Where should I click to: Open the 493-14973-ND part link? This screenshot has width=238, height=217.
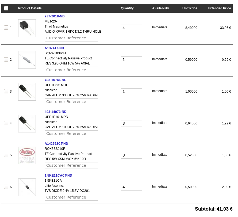click(x=56, y=112)
